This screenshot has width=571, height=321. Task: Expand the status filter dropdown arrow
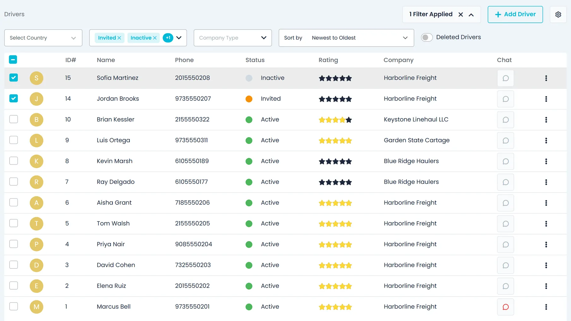click(x=179, y=38)
